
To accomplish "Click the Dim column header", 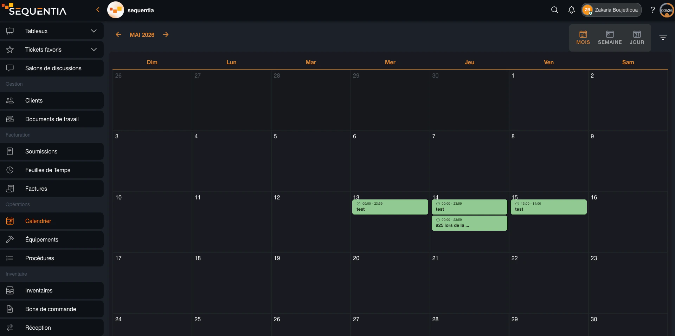I will [152, 62].
